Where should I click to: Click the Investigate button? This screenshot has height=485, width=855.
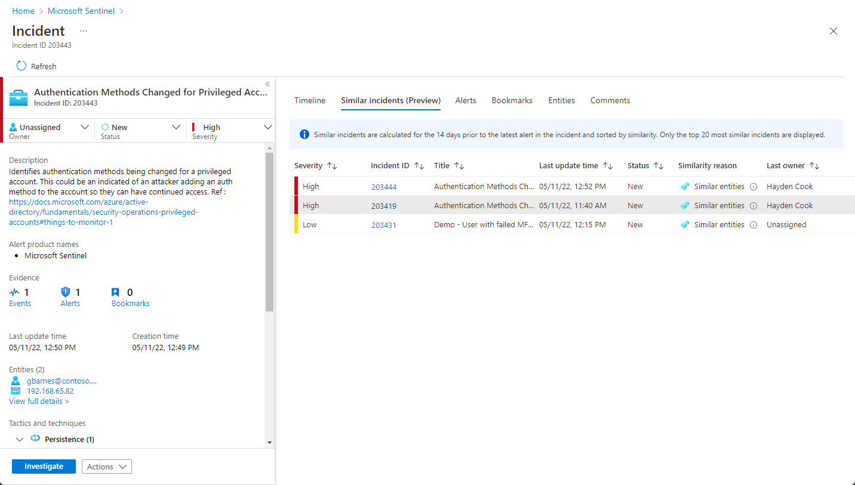click(x=44, y=467)
